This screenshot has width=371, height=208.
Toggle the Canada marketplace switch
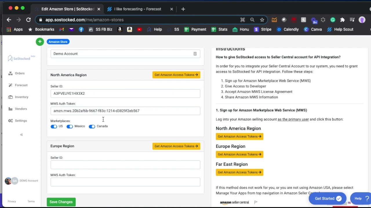tap(92, 127)
